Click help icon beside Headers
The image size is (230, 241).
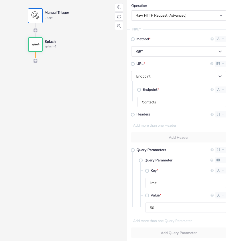(x=212, y=114)
